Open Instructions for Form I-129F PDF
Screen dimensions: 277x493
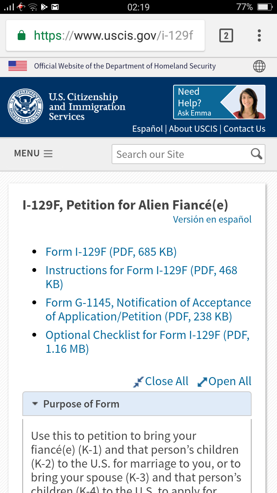tap(141, 277)
